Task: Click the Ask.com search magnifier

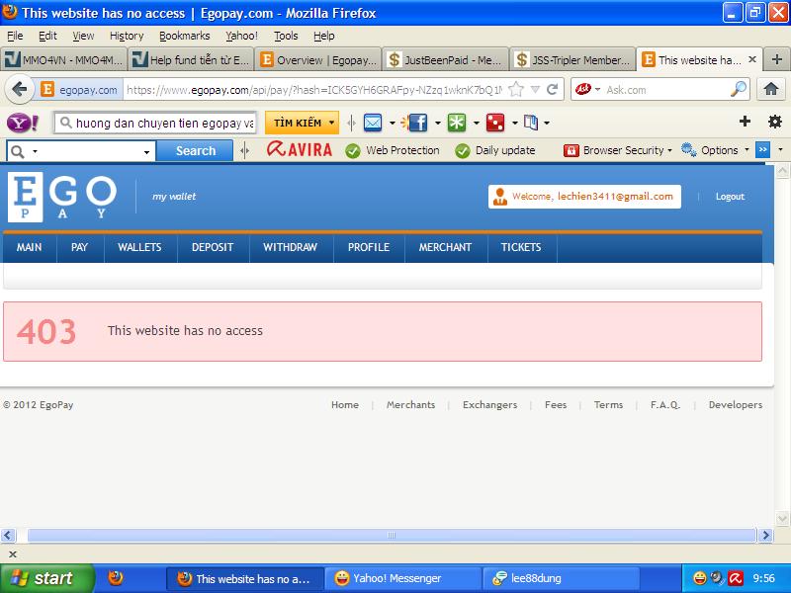Action: pos(739,89)
